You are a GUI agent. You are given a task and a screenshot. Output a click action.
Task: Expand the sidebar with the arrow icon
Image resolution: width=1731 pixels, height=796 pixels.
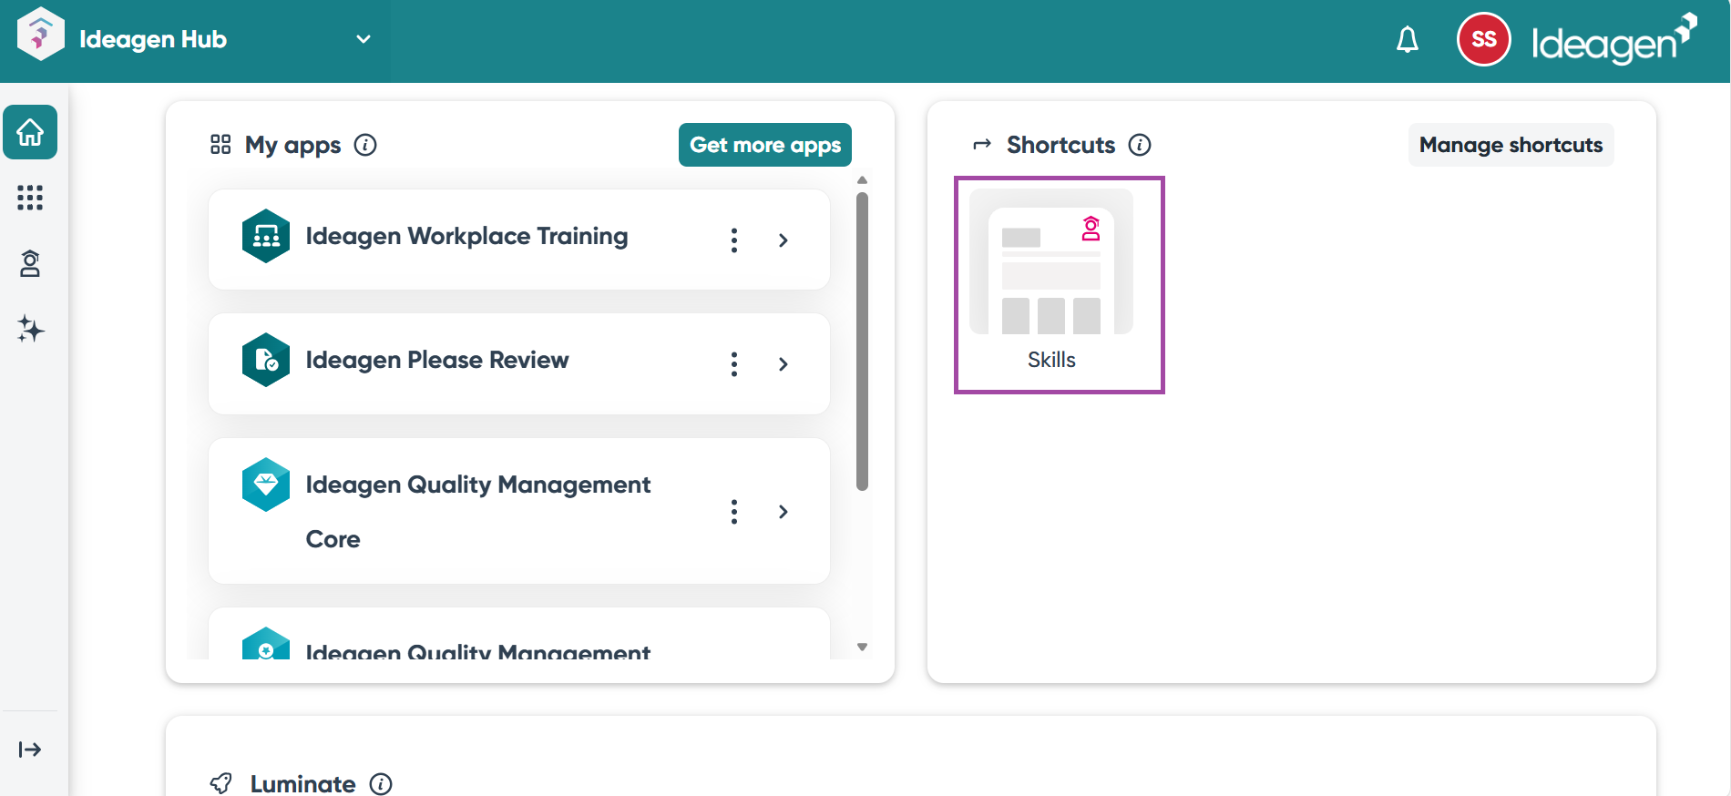tap(30, 750)
